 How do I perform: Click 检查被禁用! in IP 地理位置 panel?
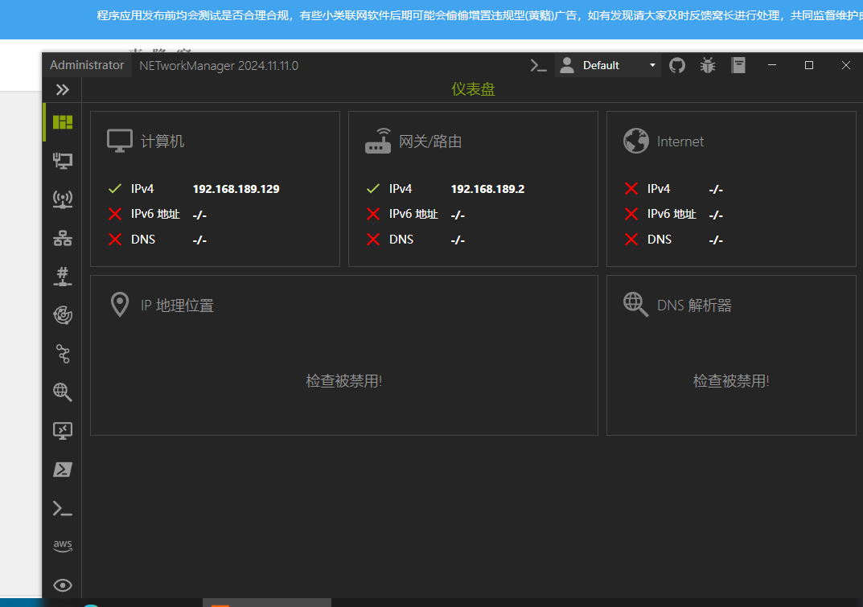(344, 381)
